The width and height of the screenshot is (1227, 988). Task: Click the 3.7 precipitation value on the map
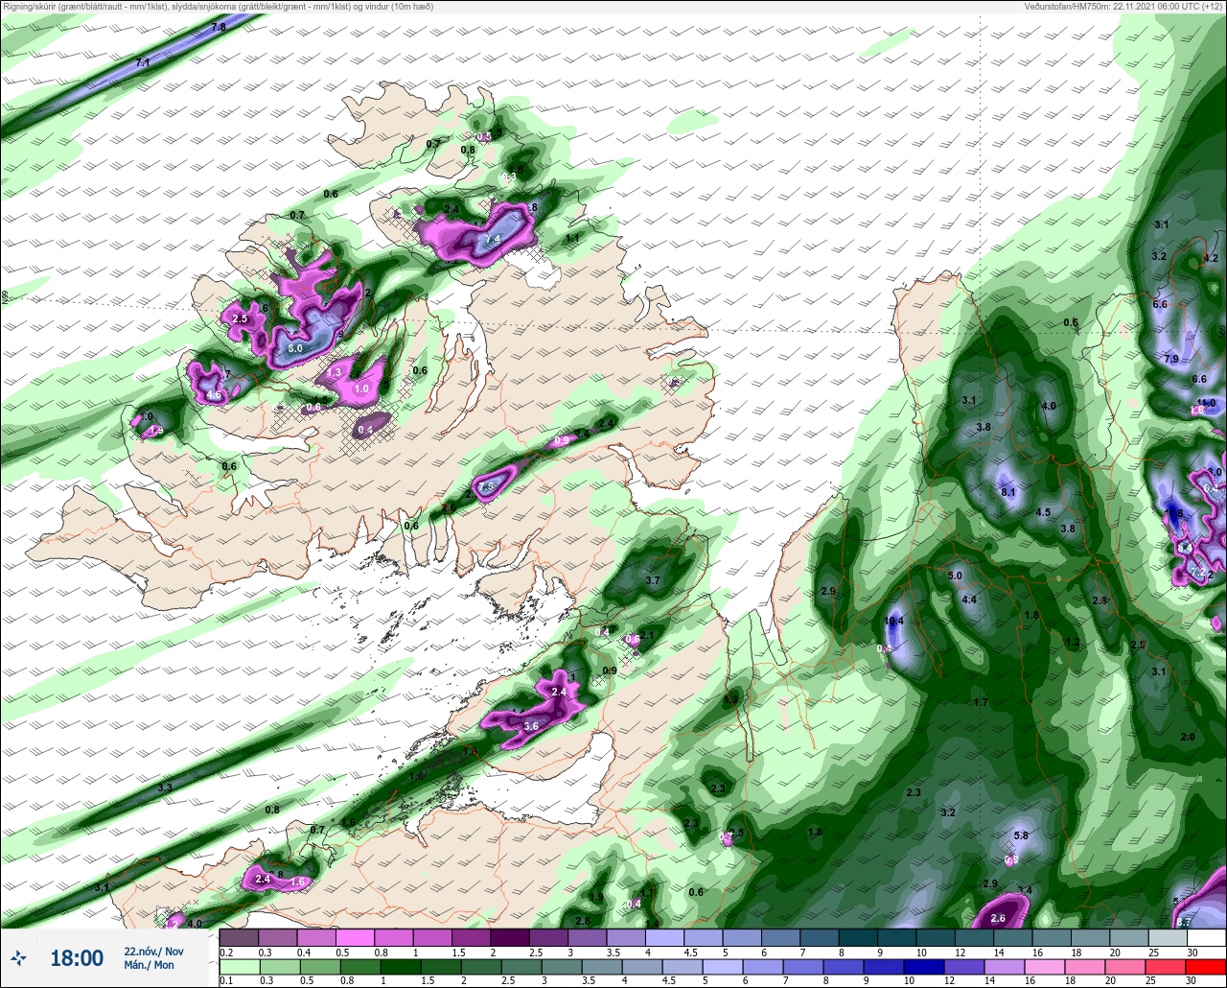(653, 580)
